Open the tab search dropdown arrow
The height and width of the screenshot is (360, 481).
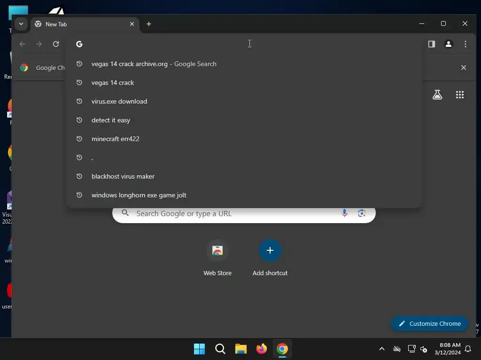tap(21, 24)
